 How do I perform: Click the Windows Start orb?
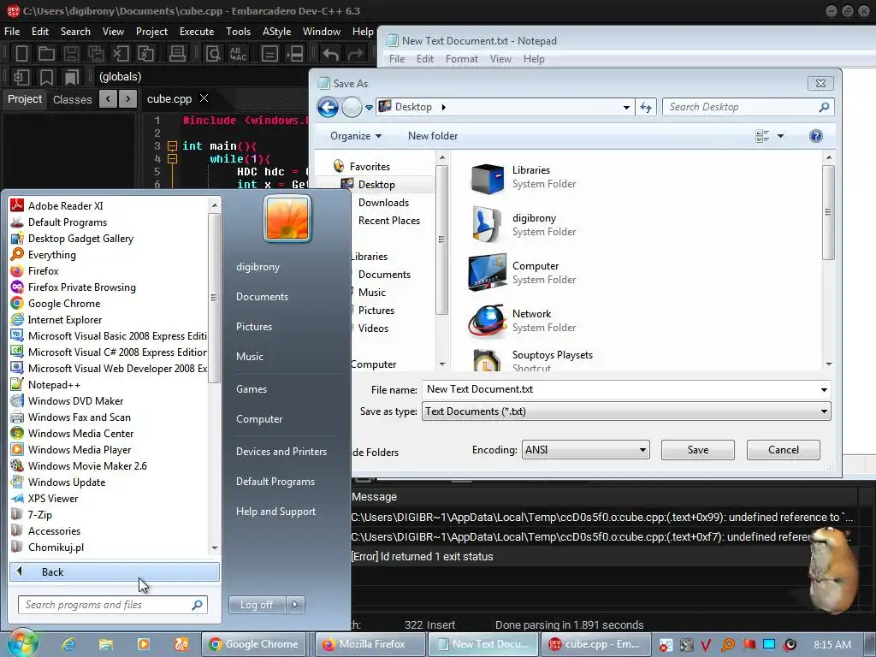(x=21, y=643)
